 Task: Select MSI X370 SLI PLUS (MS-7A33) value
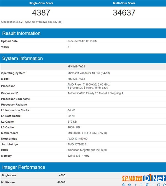(87, 133)
